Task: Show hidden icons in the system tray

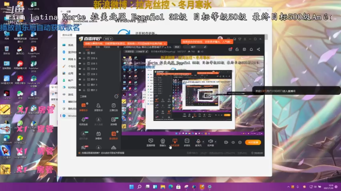Action: (289, 187)
